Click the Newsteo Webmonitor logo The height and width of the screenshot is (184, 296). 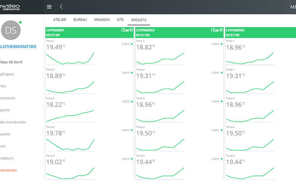9,7
